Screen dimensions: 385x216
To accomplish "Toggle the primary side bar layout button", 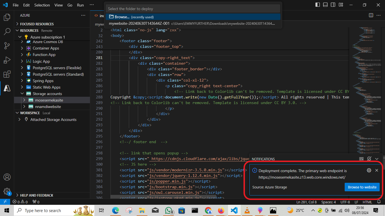I will coord(318,5).
